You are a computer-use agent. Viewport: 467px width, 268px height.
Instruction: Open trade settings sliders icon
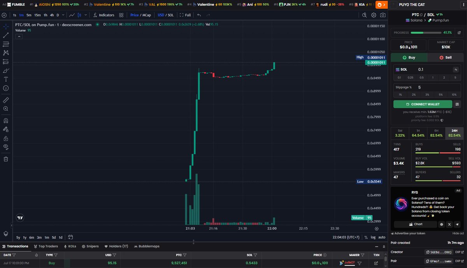[457, 104]
